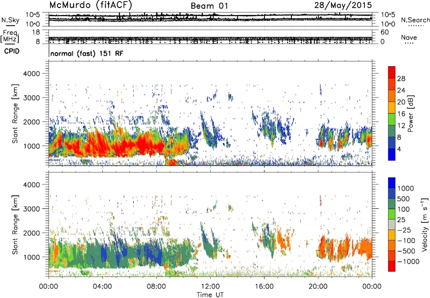Click the 'Nave' legend label
The height and width of the screenshot is (298, 430).
(409, 38)
